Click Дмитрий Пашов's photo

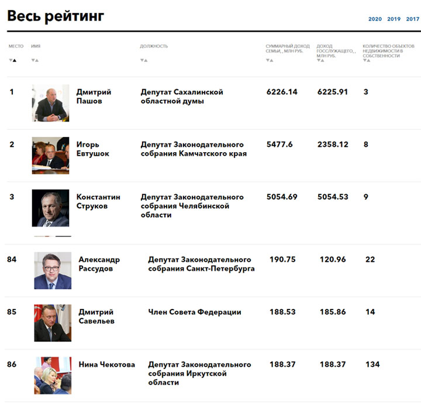pyautogui.click(x=50, y=103)
